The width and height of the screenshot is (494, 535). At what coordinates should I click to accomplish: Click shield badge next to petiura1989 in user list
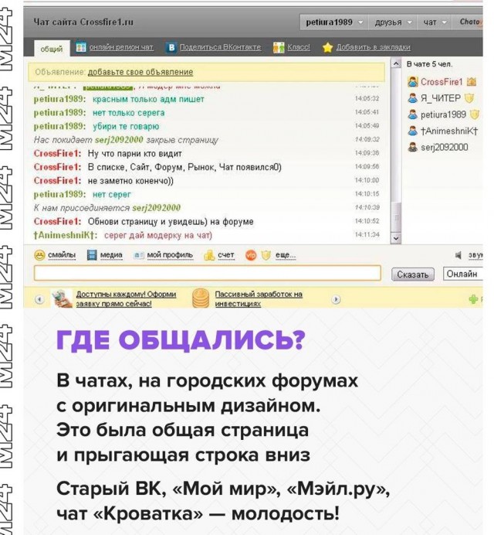pos(474,114)
